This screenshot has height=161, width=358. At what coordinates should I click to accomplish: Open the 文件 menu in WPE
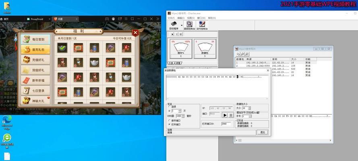(170, 18)
